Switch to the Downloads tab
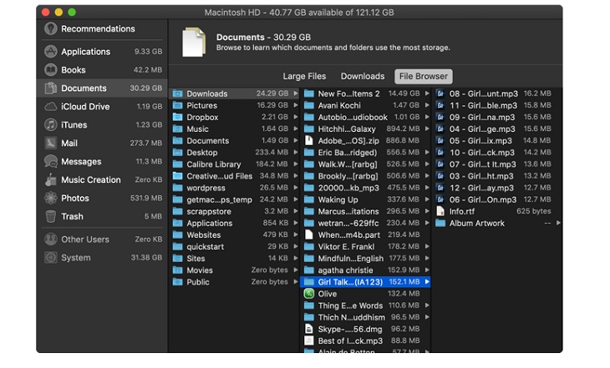 coord(363,76)
